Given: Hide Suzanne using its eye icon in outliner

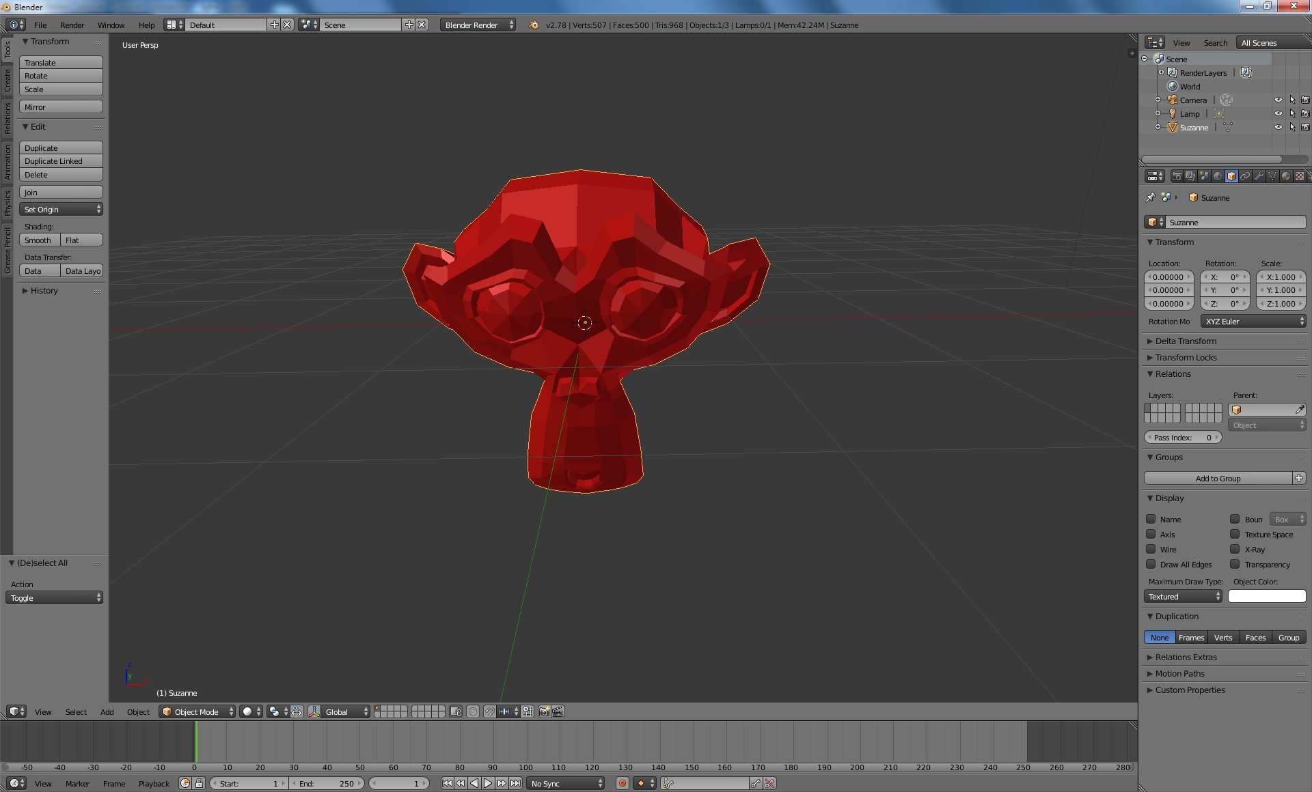Looking at the screenshot, I should 1278,127.
